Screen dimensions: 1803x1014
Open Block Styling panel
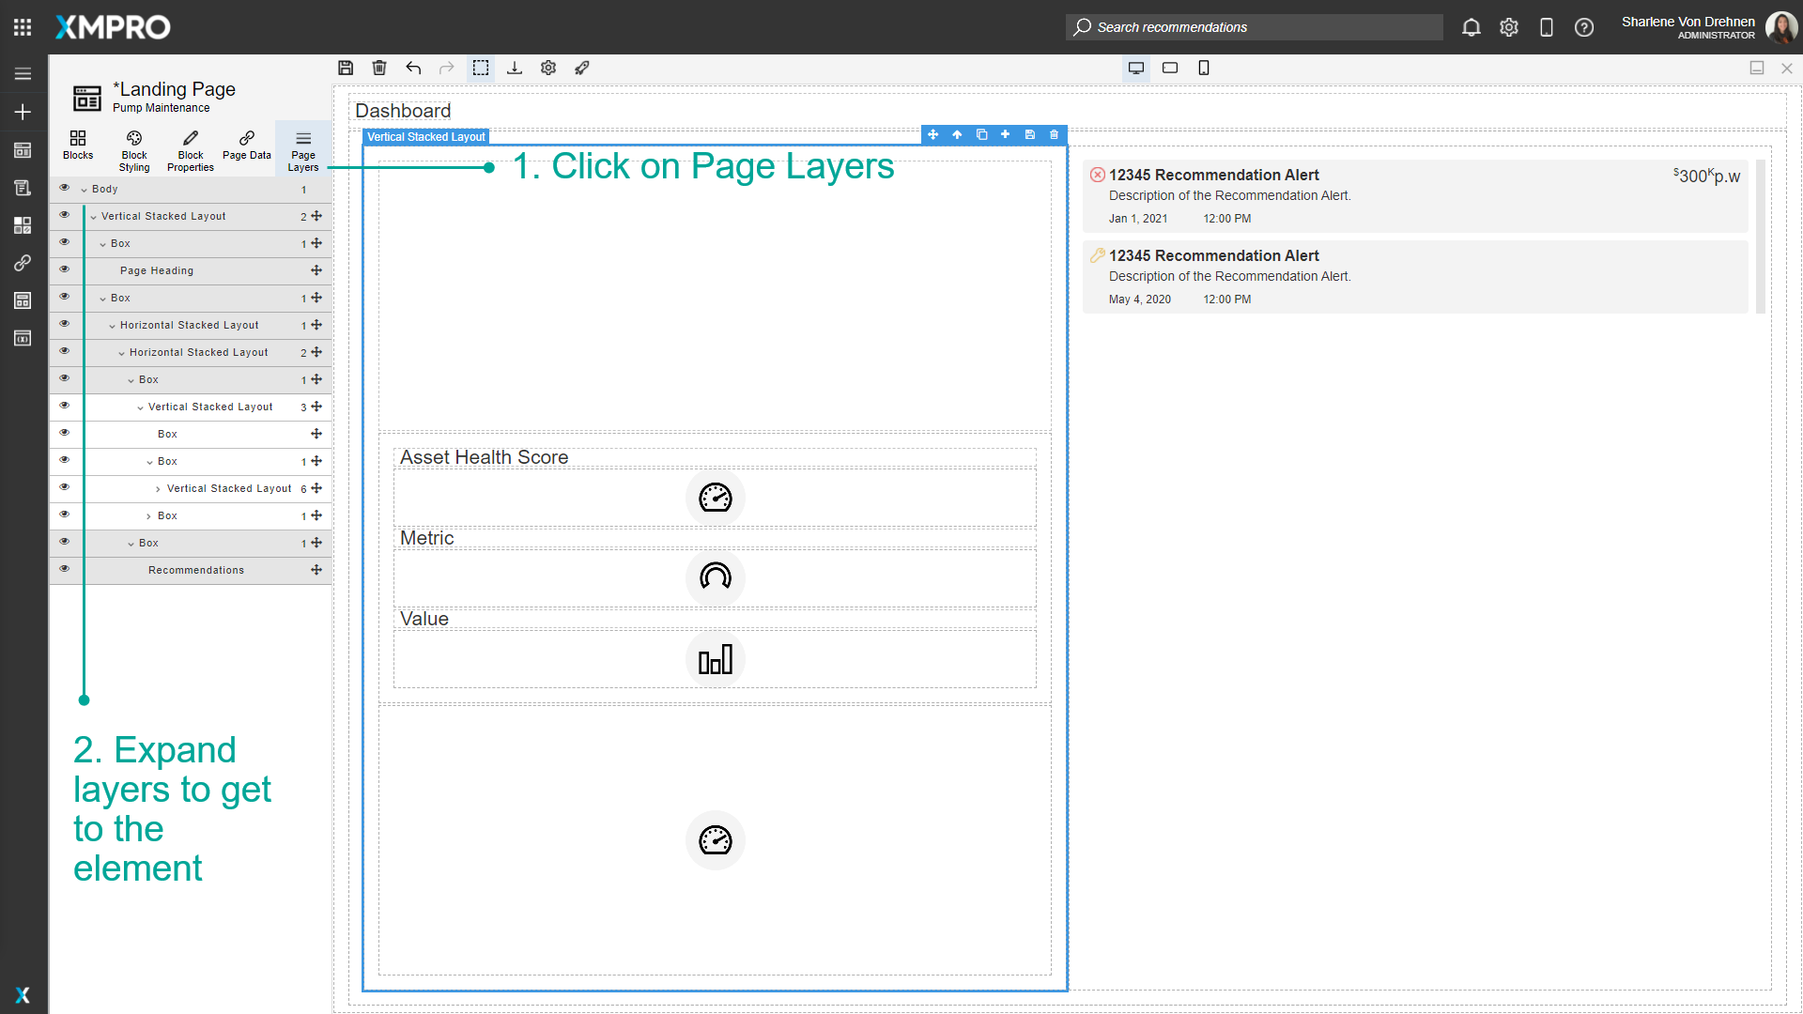[x=133, y=148]
